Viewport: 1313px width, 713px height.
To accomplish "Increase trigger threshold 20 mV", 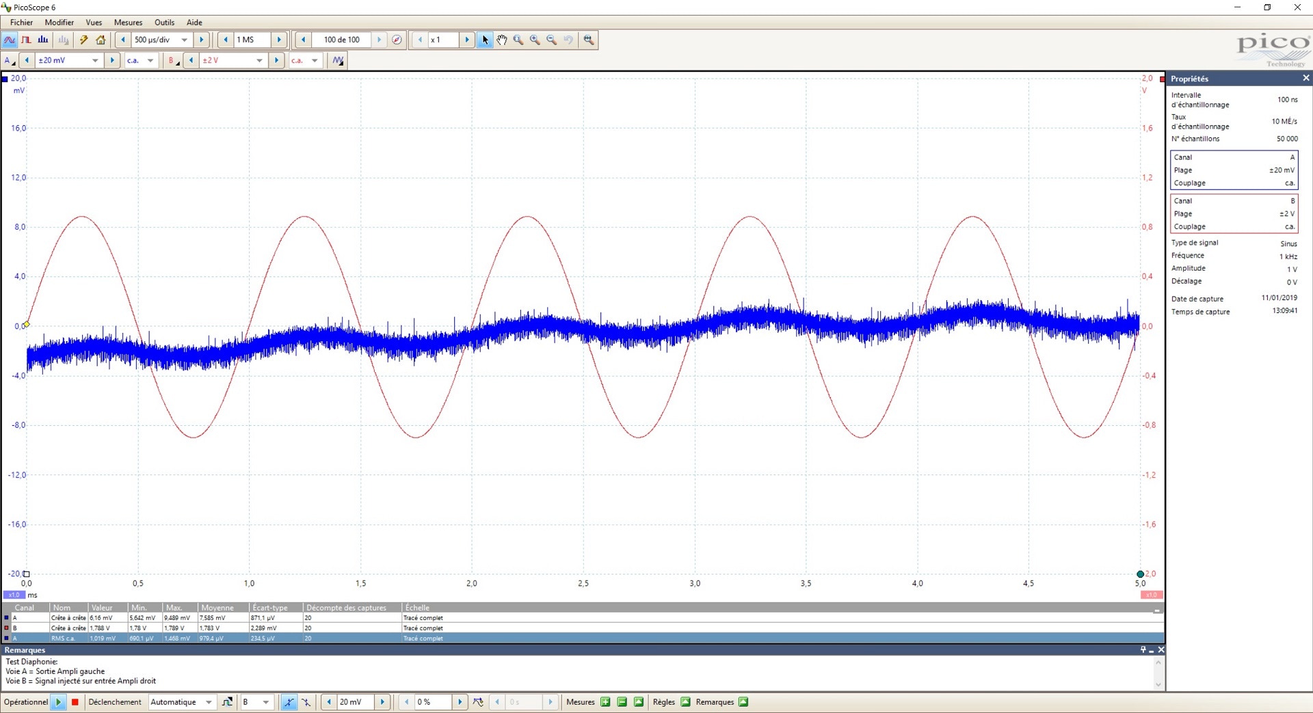I will (382, 702).
